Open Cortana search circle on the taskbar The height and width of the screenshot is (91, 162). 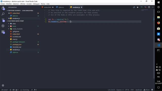[158, 7]
